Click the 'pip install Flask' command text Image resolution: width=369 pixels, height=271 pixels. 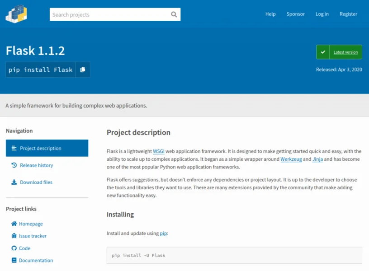click(41, 70)
